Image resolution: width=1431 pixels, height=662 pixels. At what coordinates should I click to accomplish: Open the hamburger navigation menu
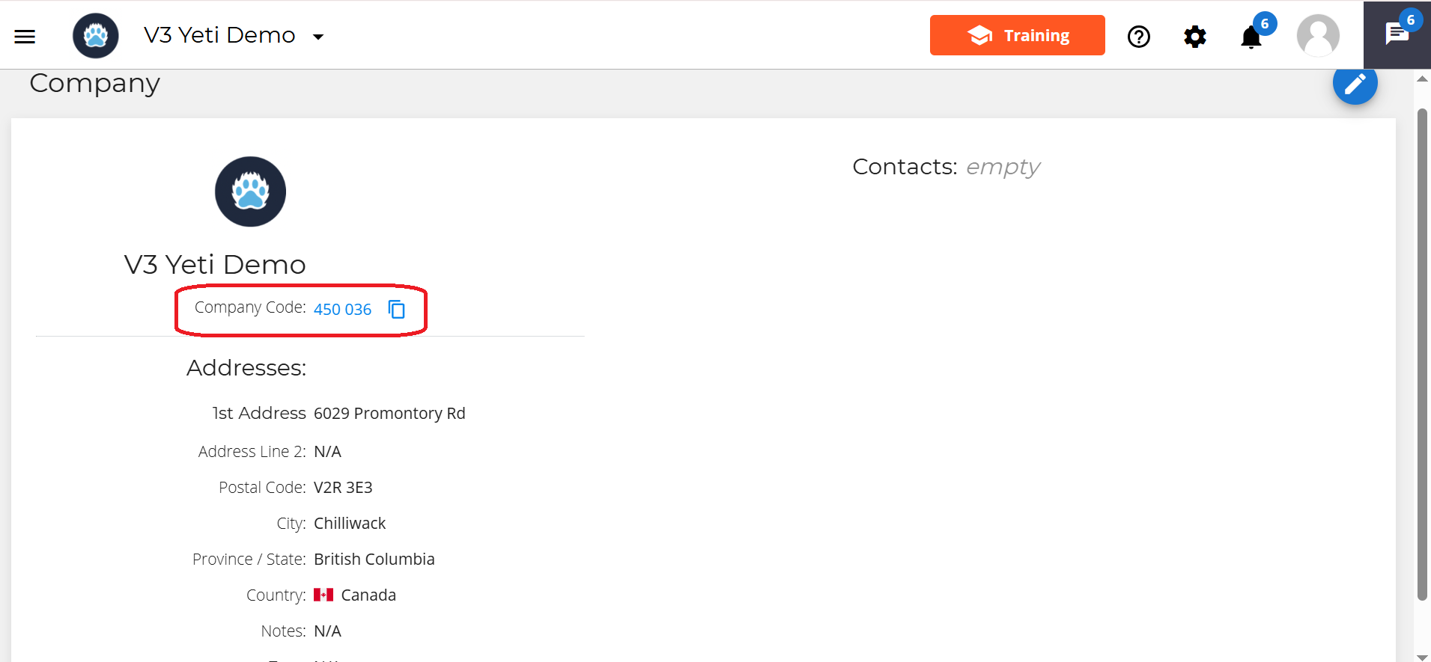tap(25, 36)
